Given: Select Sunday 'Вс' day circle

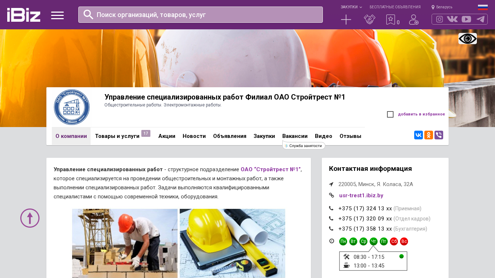Looking at the screenshot, I should pyautogui.click(x=404, y=241).
